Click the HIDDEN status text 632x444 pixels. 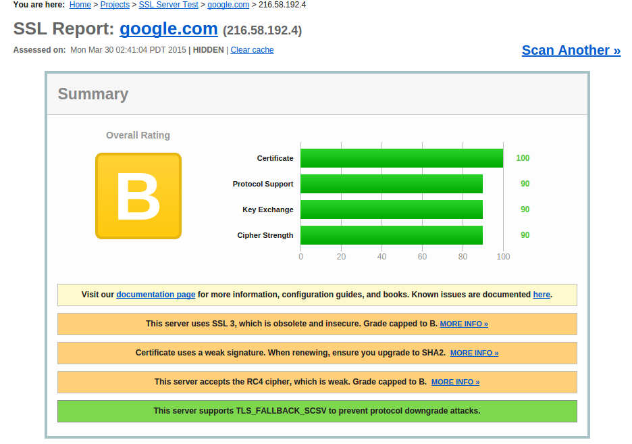coord(209,50)
